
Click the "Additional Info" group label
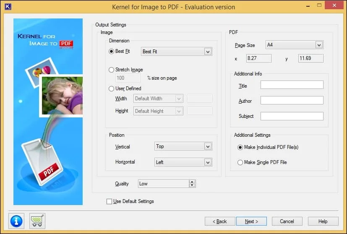coord(248,74)
